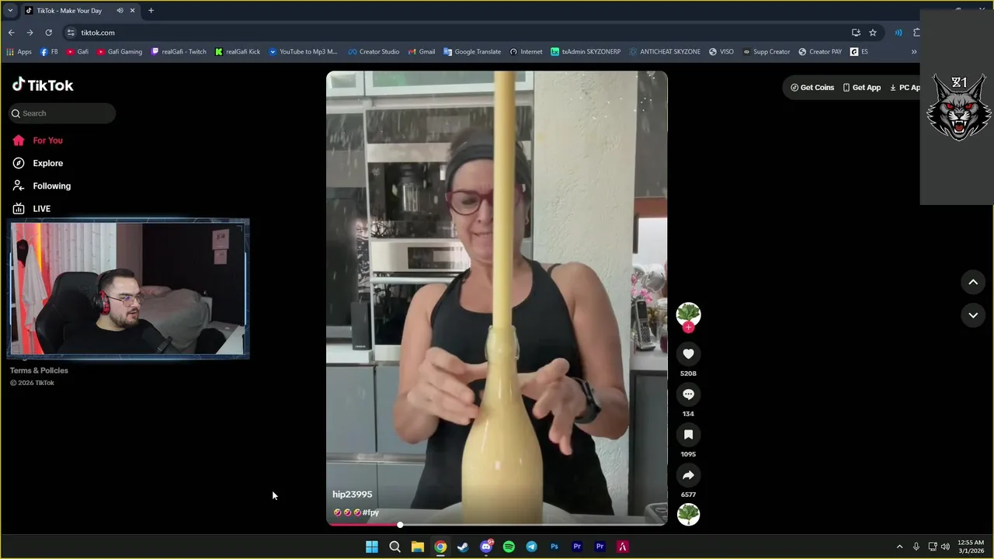The image size is (994, 559).
Task: Open the Gafi Gaming bookmark
Action: [120, 52]
